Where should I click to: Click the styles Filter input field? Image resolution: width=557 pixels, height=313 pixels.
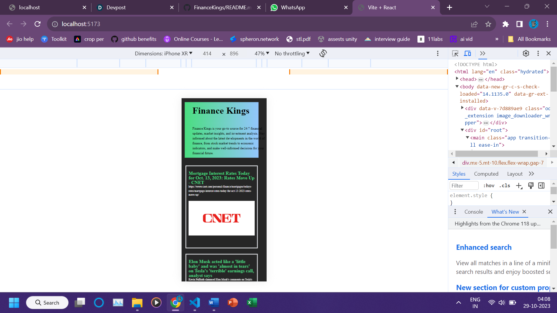pos(464,186)
